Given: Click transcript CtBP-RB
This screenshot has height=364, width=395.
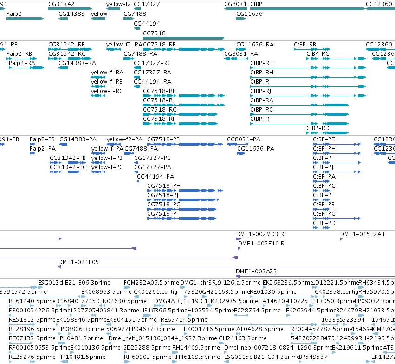Looking at the screenshot, I should coord(305,45).
